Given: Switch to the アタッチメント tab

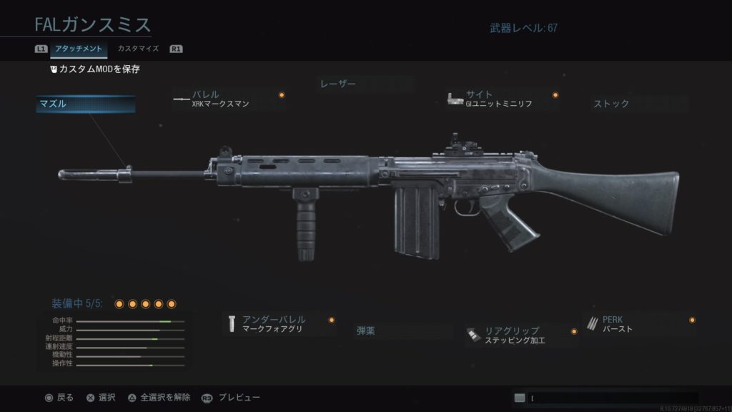Looking at the screenshot, I should pos(79,49).
